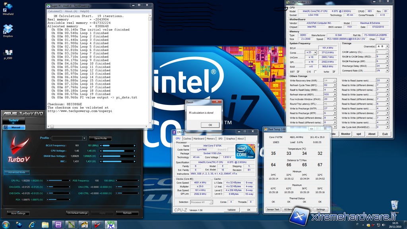Click the Sensor Test button in Real Temp
The image size is (407, 229).
(x=273, y=209)
